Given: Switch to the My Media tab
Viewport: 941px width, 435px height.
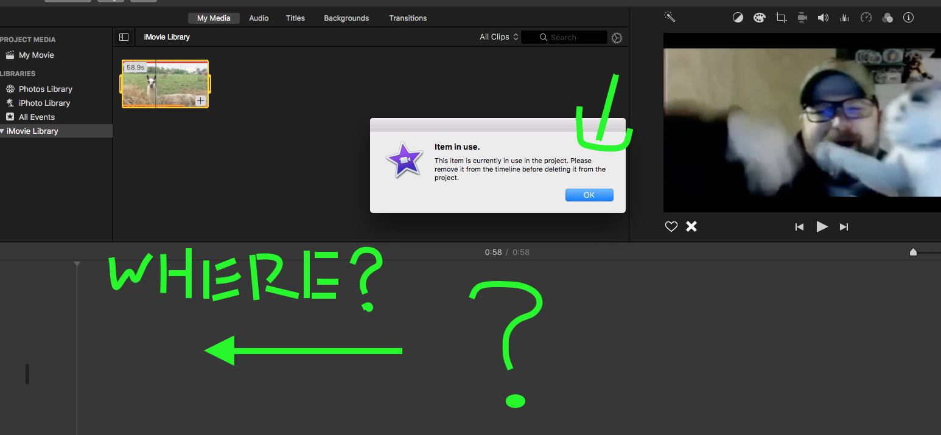Looking at the screenshot, I should [214, 18].
